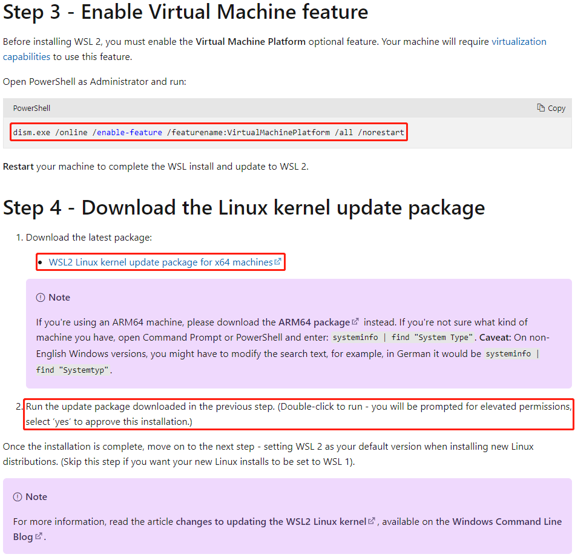Click the bold Virtual Machine Platform text
The image size is (575, 557).
point(251,42)
